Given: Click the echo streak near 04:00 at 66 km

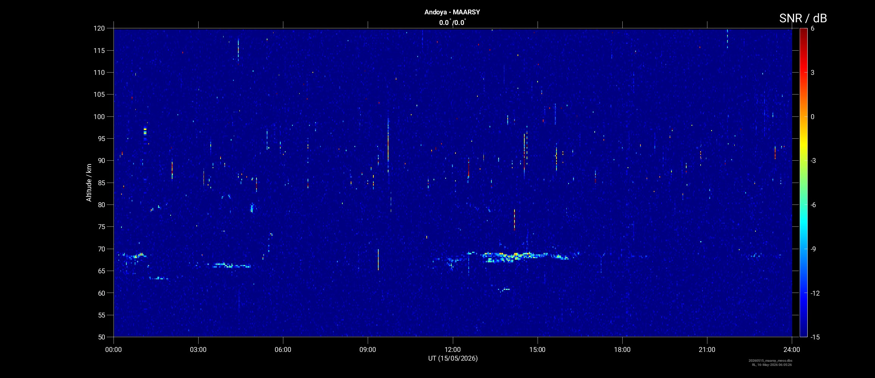Looking at the screenshot, I should 232,265.
